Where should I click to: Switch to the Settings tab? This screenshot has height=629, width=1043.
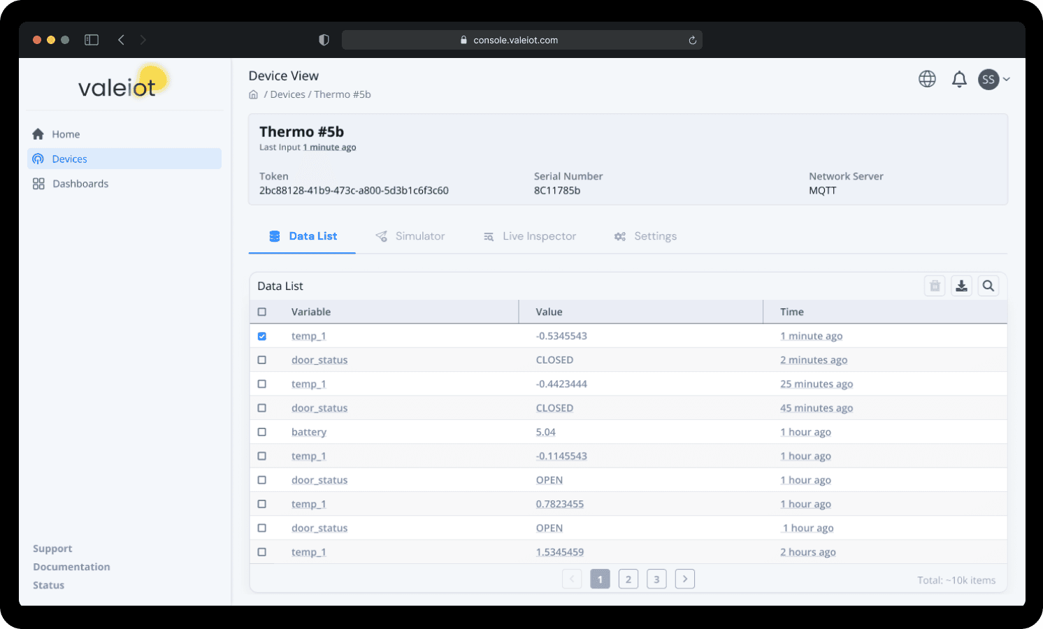(645, 236)
